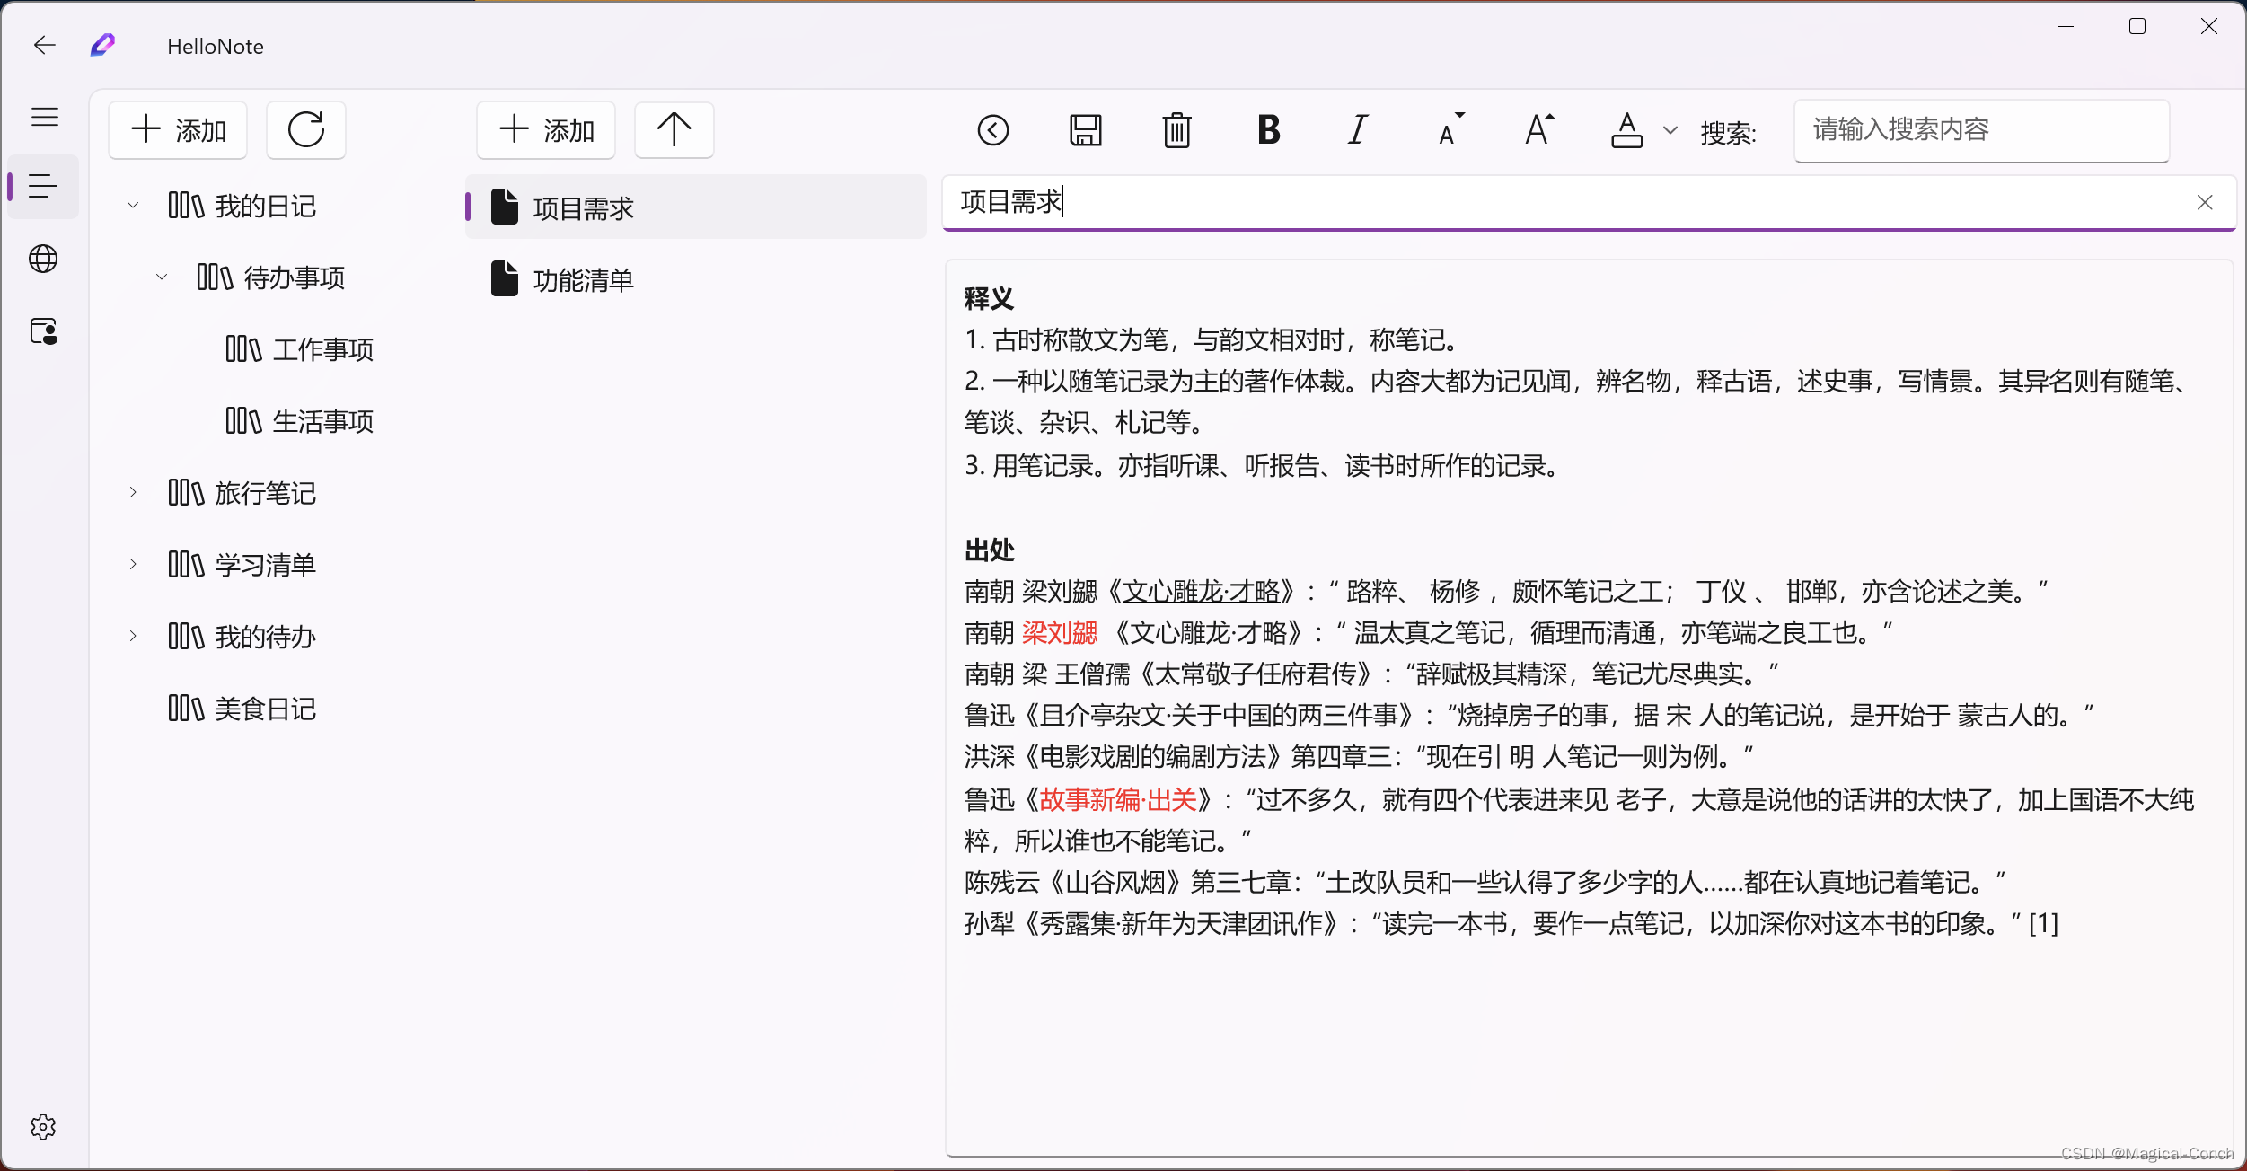Screen dimensions: 2247x1171
Task: Expand the 学习清单 notebook
Action: (133, 565)
